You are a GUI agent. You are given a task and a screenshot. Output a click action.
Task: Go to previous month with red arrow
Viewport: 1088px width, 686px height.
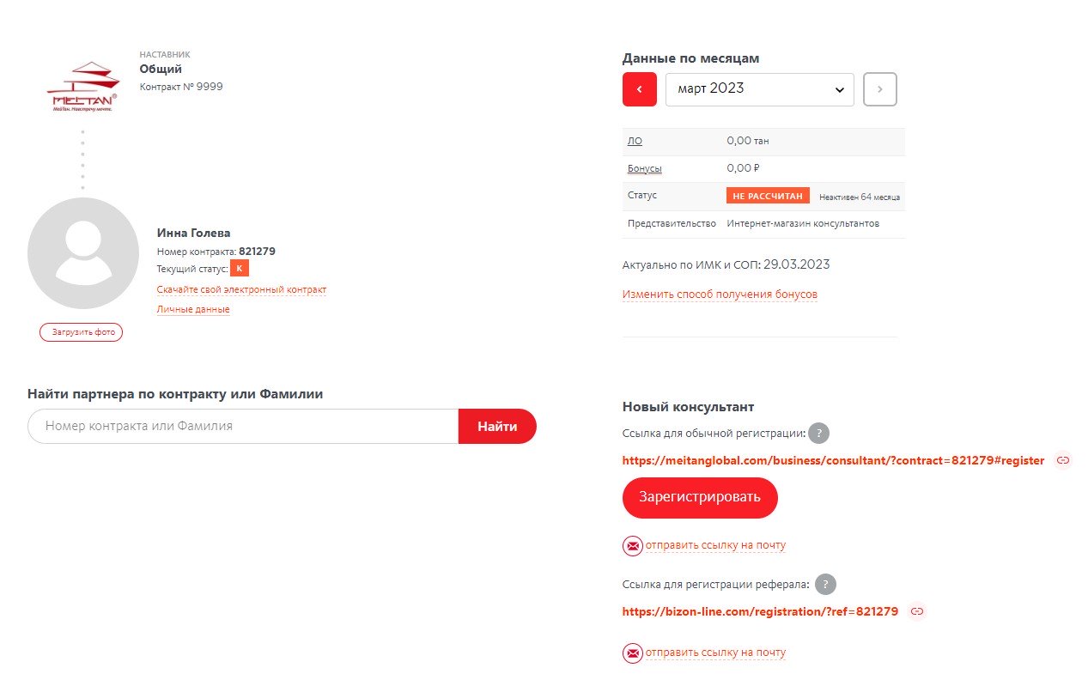(639, 89)
